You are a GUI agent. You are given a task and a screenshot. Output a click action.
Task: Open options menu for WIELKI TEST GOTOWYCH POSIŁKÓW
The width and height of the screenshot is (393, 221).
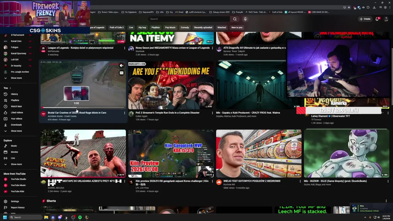[300, 181]
